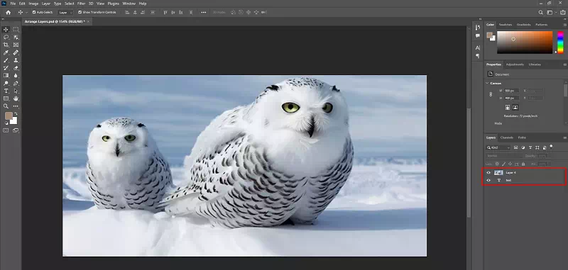Toggle the canvas width-height link icon

(491, 94)
